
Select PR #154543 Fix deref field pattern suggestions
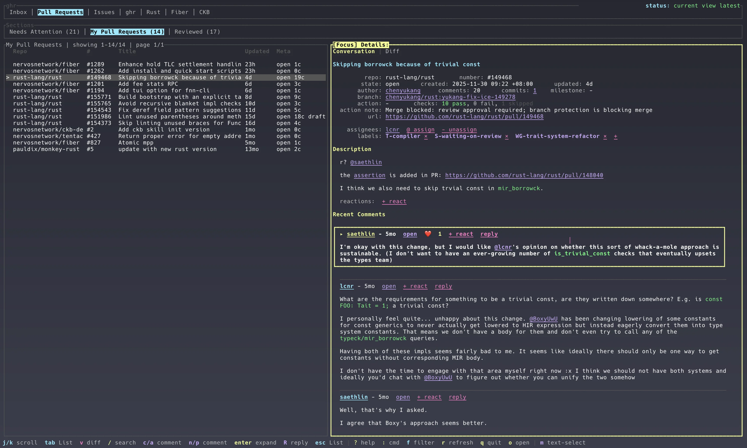click(166, 110)
